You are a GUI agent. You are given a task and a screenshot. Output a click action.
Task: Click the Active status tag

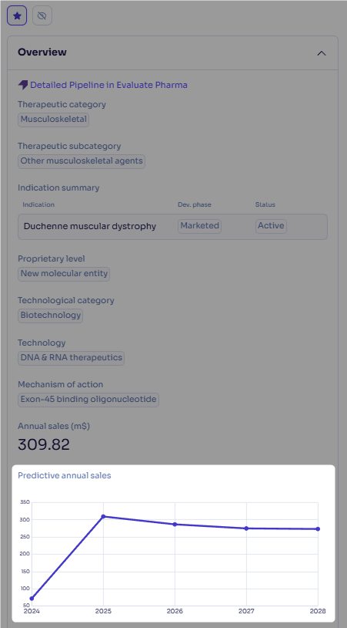(271, 226)
